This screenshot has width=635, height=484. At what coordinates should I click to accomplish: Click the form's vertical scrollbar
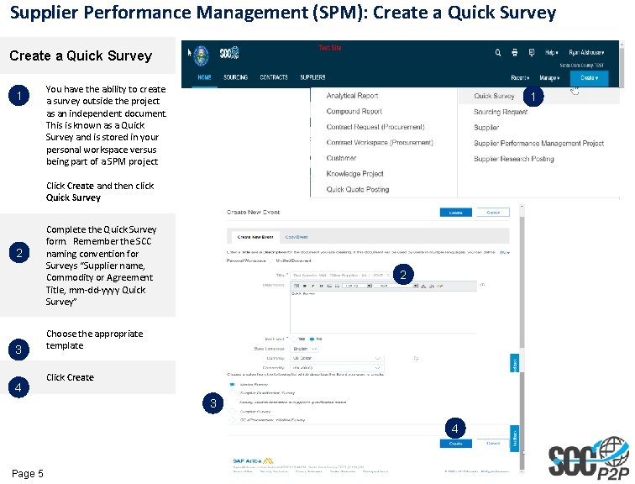[x=522, y=338]
